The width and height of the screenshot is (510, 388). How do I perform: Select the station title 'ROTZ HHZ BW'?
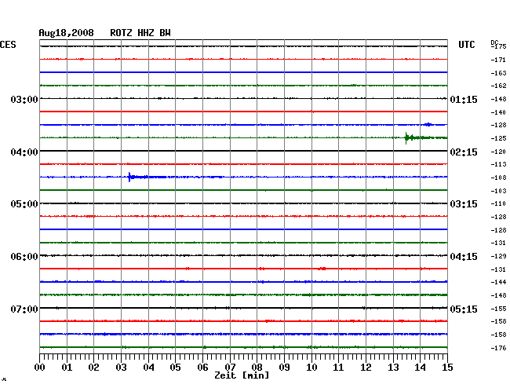tap(140, 33)
